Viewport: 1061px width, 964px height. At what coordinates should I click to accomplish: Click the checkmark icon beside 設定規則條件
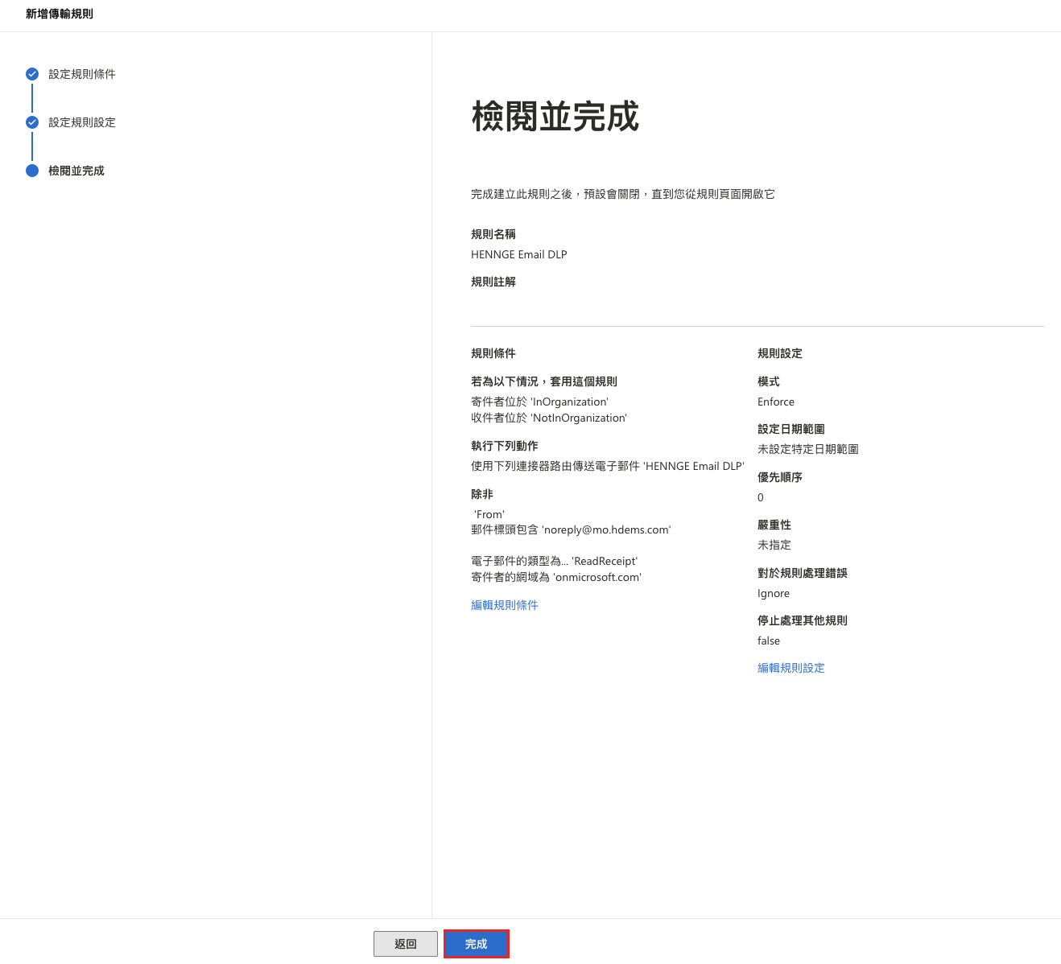[x=32, y=74]
